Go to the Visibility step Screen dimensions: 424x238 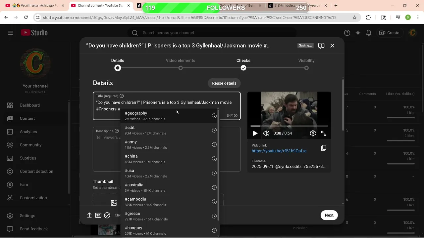(306, 64)
